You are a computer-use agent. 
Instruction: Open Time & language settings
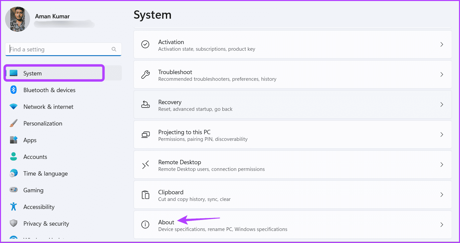coord(63,173)
